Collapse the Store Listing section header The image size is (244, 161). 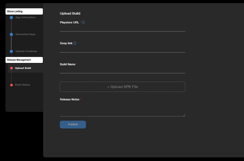point(24,11)
